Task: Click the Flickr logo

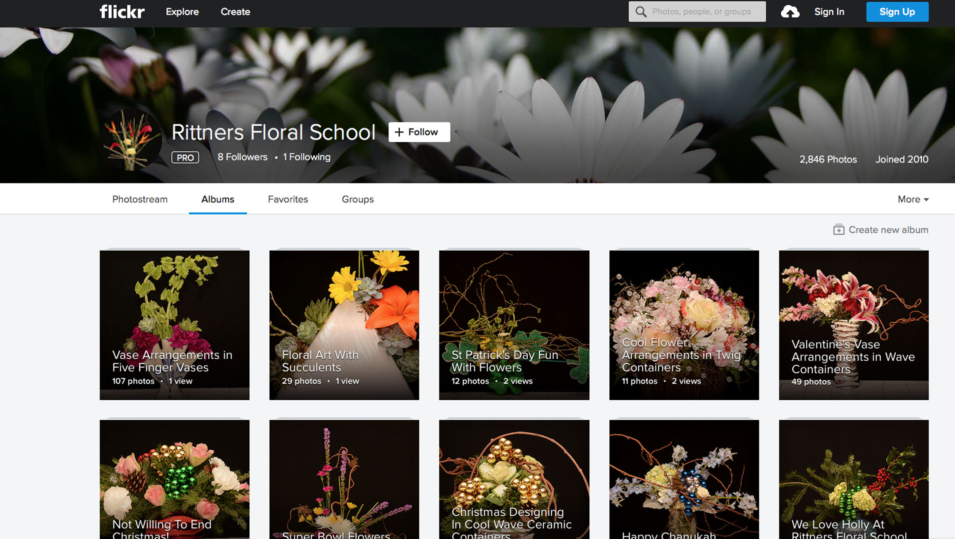Action: pos(122,12)
